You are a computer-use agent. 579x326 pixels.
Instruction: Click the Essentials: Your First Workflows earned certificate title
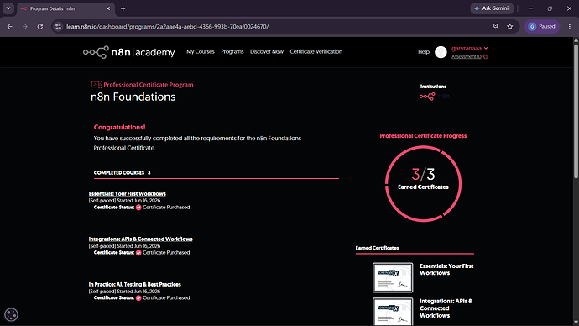(x=446, y=270)
